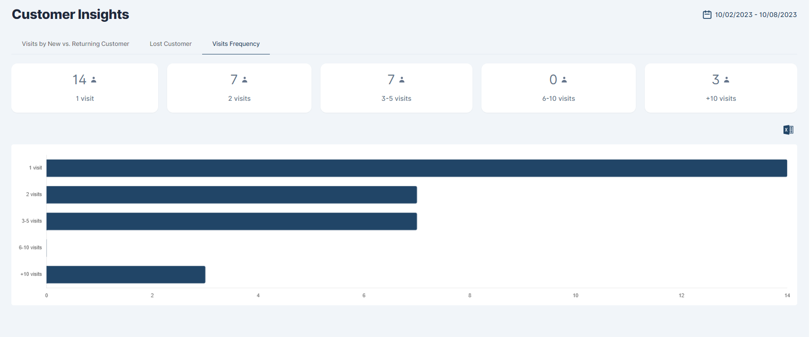The image size is (810, 337).
Task: Click the 2 visits bar in chart
Action: pyautogui.click(x=231, y=195)
